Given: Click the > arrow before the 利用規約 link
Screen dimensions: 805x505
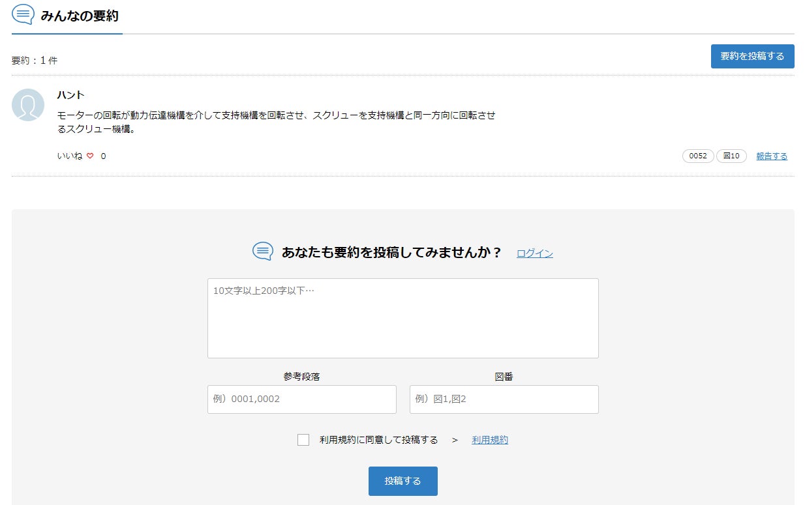Looking at the screenshot, I should 455,440.
